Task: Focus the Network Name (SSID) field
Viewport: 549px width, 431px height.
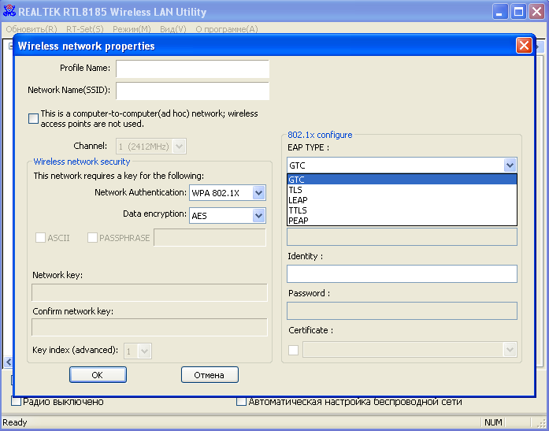Action: (x=192, y=91)
